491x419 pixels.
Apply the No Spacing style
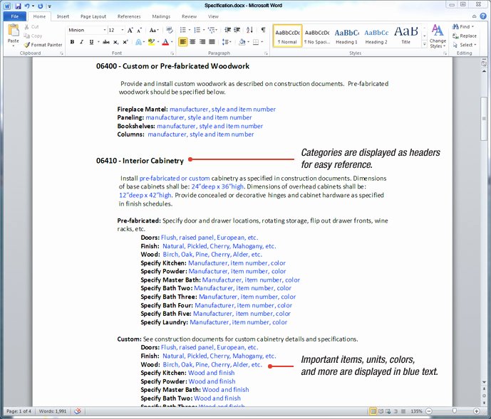(x=317, y=36)
